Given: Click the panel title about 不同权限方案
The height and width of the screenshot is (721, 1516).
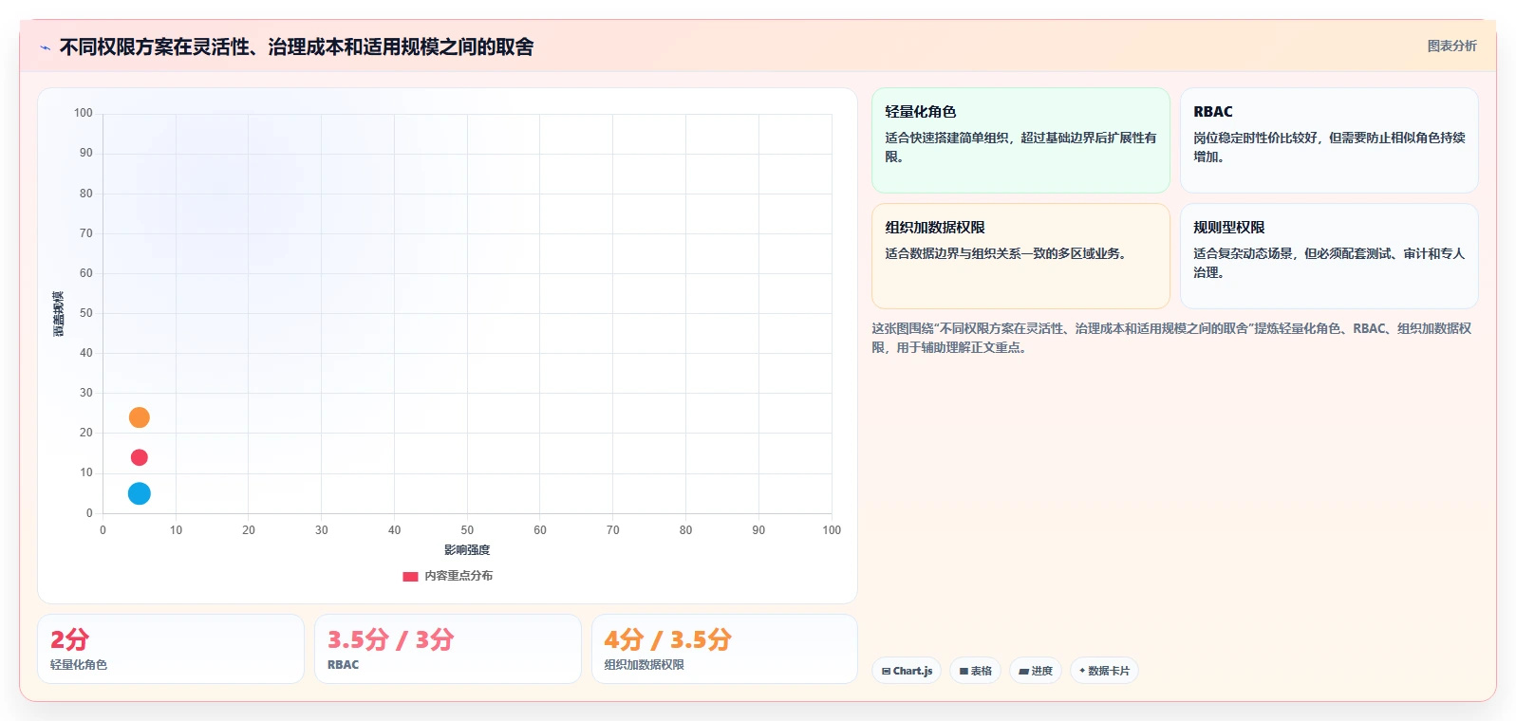Looking at the screenshot, I should point(297,46).
